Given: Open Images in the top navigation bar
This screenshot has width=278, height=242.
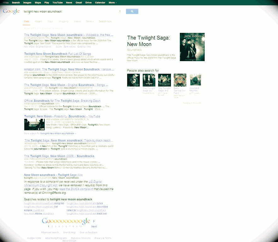Looking at the screenshot, I should [27, 3].
